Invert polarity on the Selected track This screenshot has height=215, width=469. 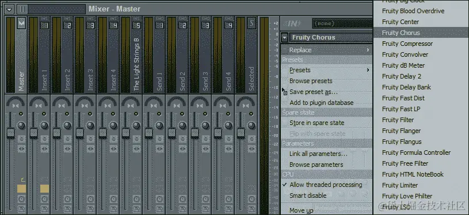252,139
